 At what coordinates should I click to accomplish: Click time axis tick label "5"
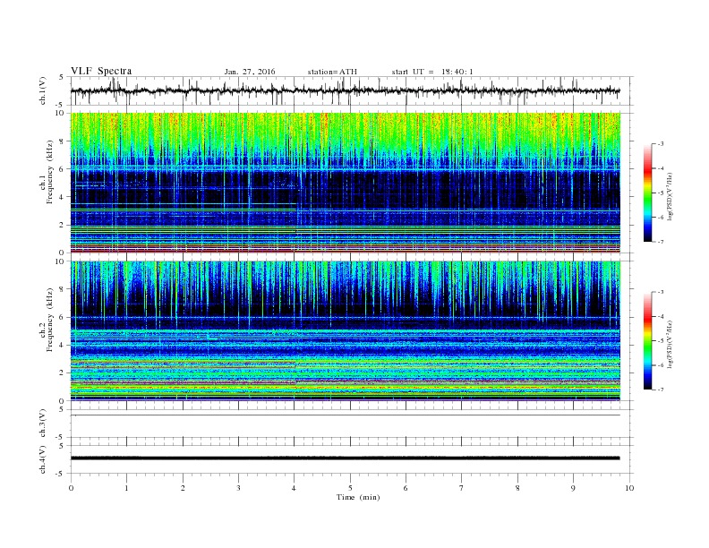[x=350, y=488]
